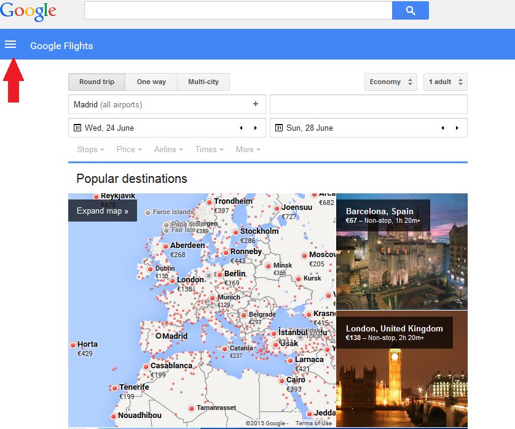The width and height of the screenshot is (515, 429).
Task: Open the Terms of Use link on map
Action: [313, 423]
